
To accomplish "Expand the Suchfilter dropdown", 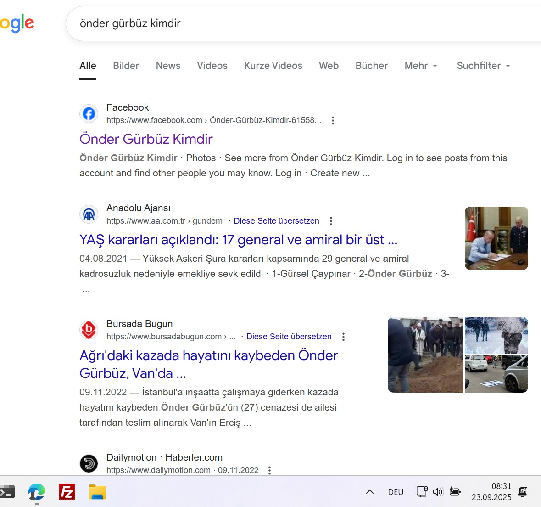I will point(483,66).
